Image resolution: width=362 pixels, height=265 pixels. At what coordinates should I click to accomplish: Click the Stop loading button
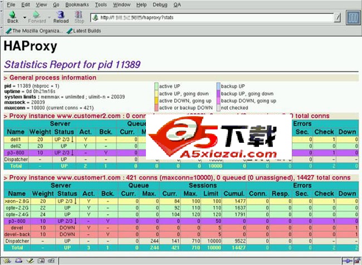coord(79,17)
